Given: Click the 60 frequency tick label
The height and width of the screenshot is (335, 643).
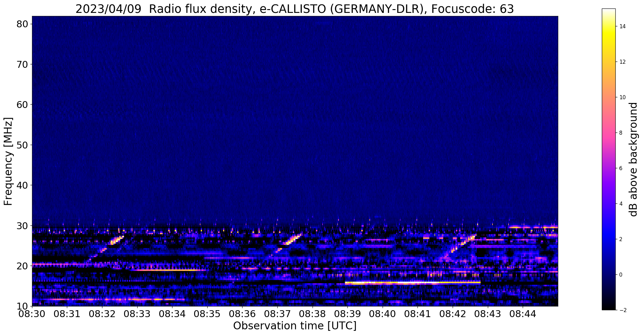Looking at the screenshot, I should coord(23,105).
